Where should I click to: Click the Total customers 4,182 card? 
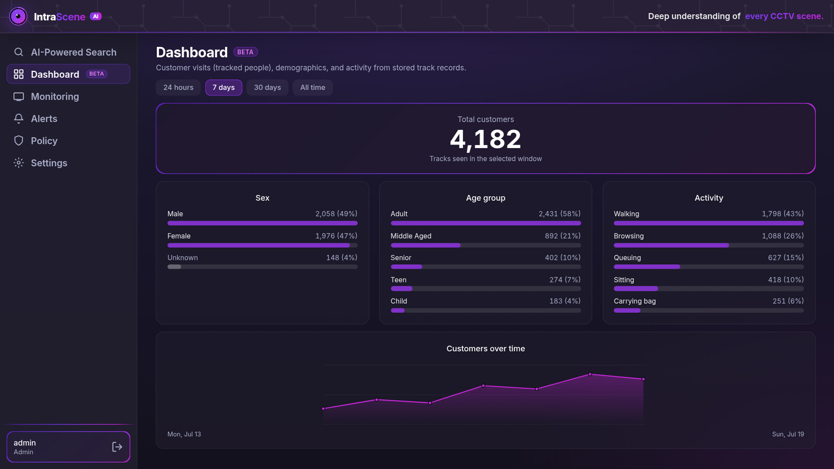(x=486, y=139)
